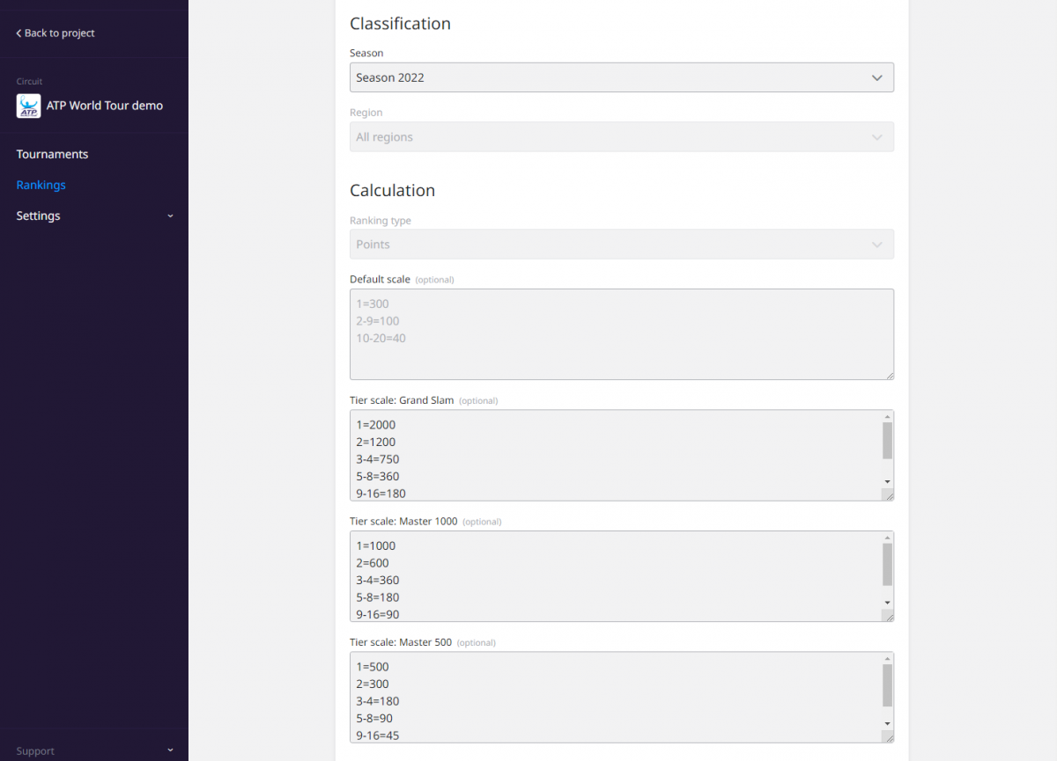Open the Ranking type Points dropdown

pos(621,245)
